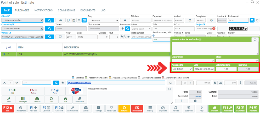Click the F7 Parts button
This screenshot has width=260, height=113.
point(54,91)
